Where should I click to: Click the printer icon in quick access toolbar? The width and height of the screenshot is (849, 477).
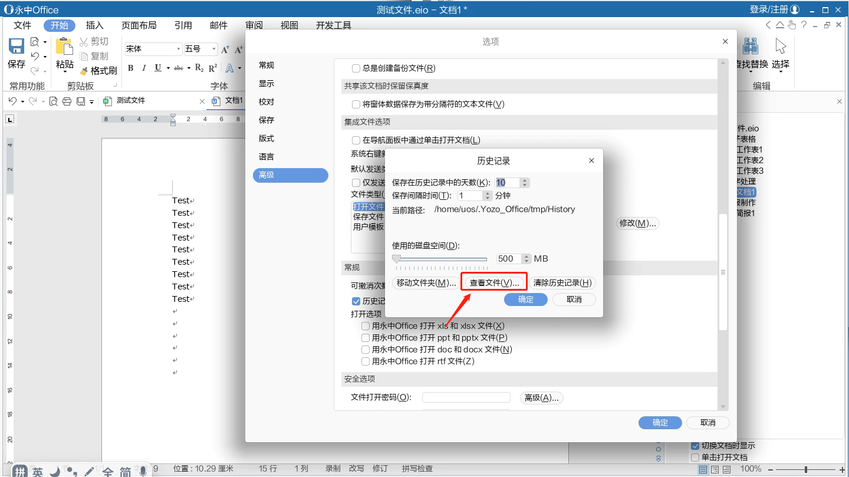[67, 101]
